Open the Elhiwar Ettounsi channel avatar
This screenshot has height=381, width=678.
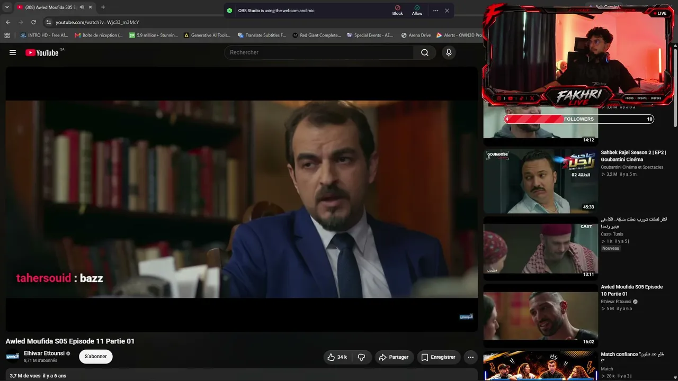(x=13, y=357)
